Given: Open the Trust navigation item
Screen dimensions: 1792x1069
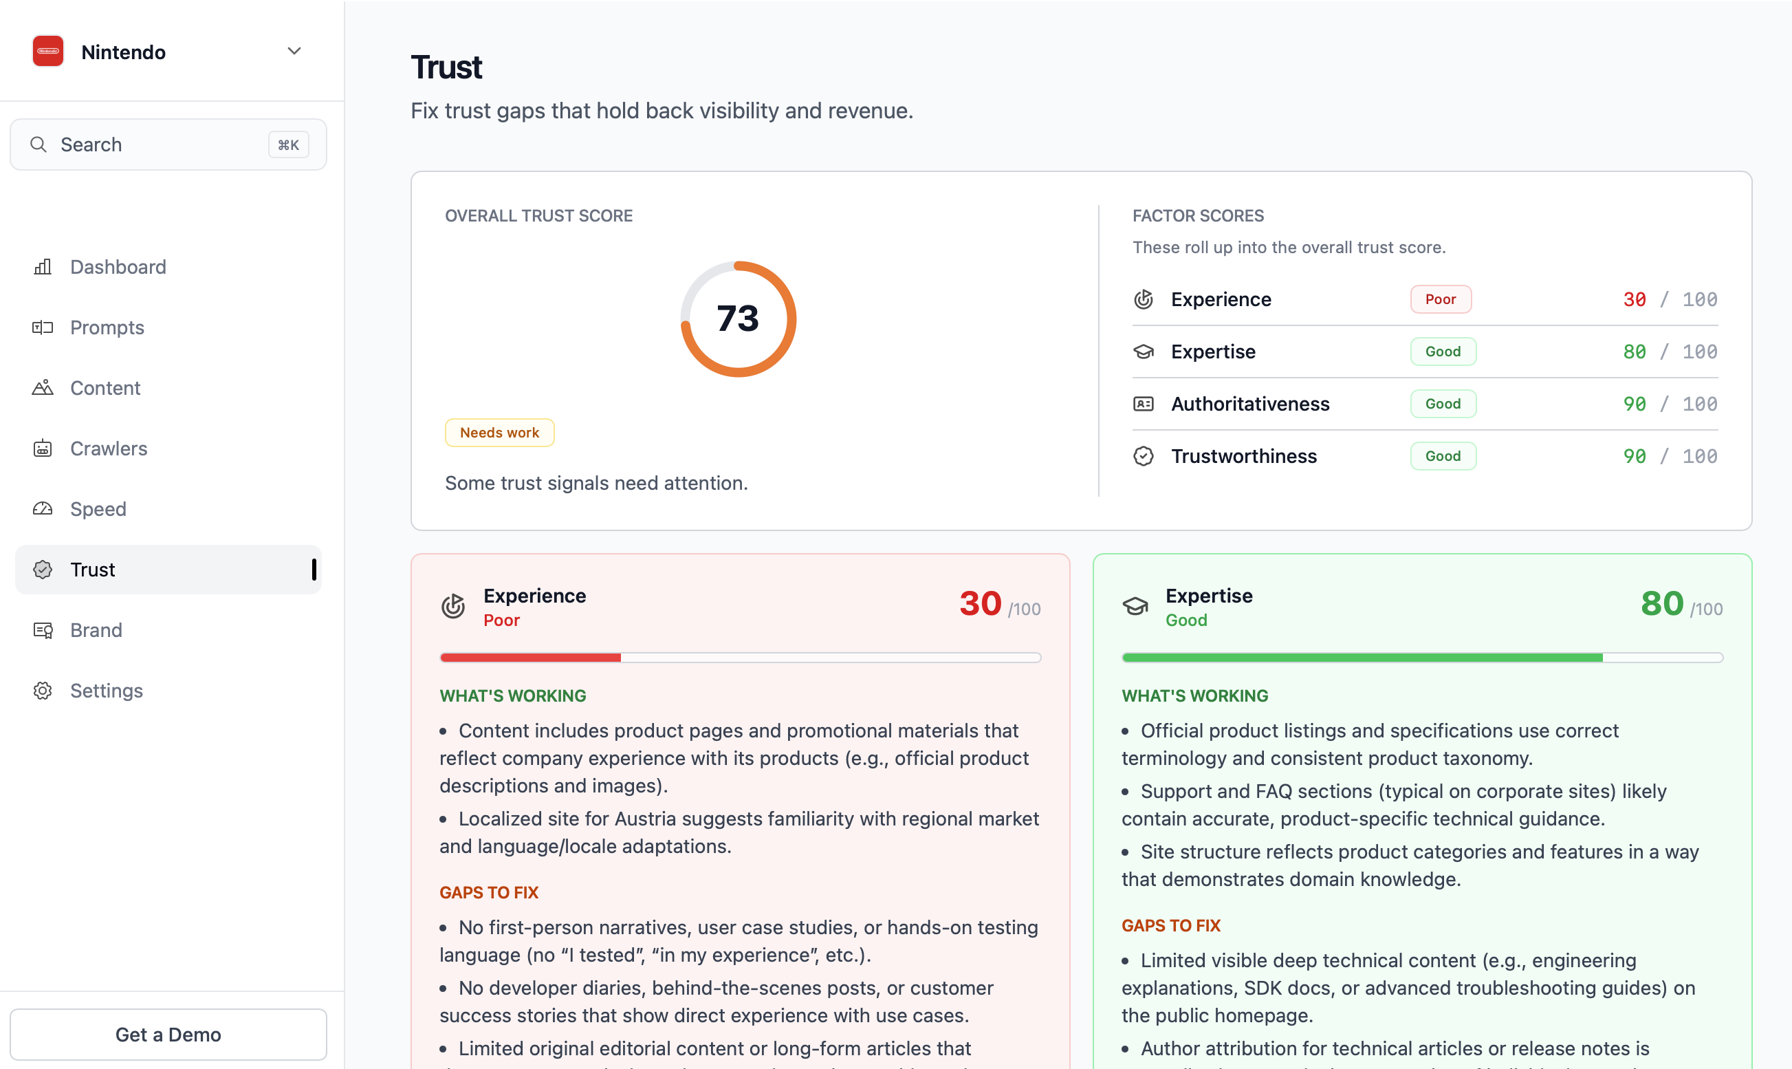Looking at the screenshot, I should pos(94,569).
